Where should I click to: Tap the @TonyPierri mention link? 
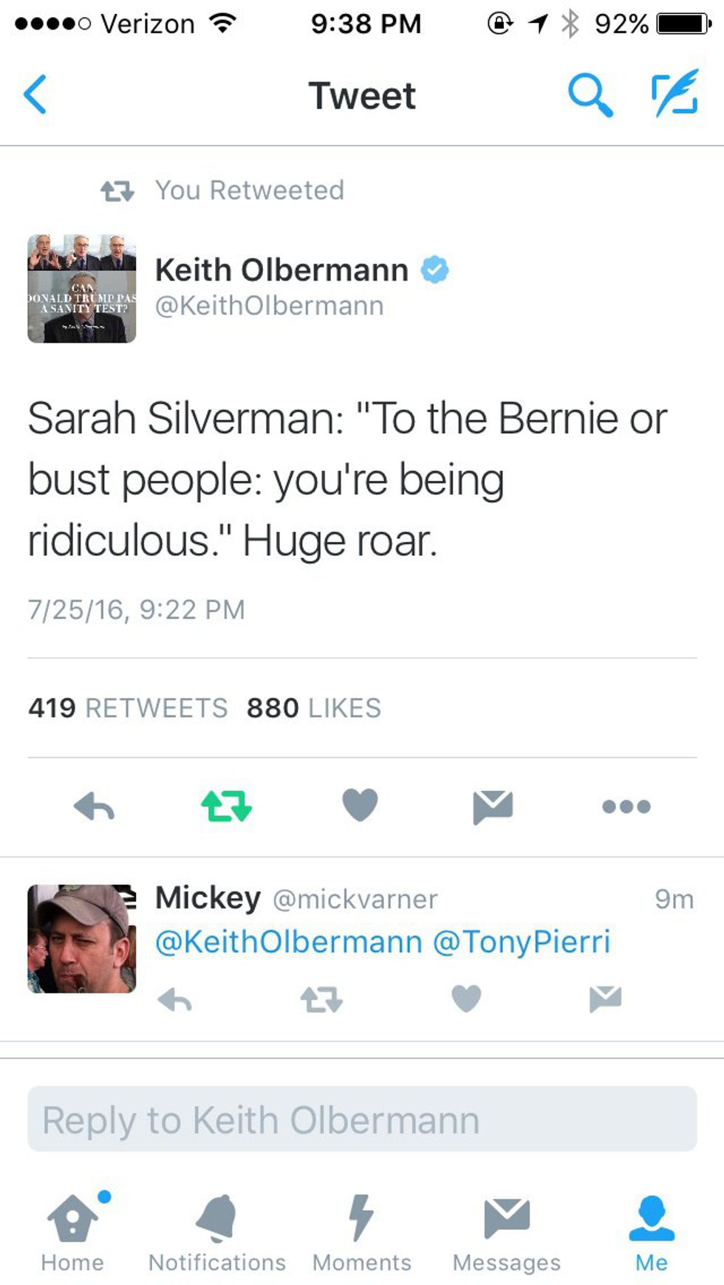[522, 942]
